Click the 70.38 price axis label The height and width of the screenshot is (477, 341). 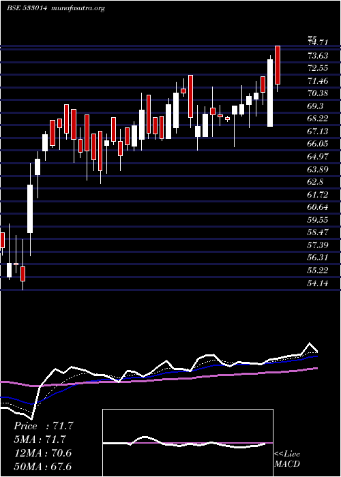[318, 93]
